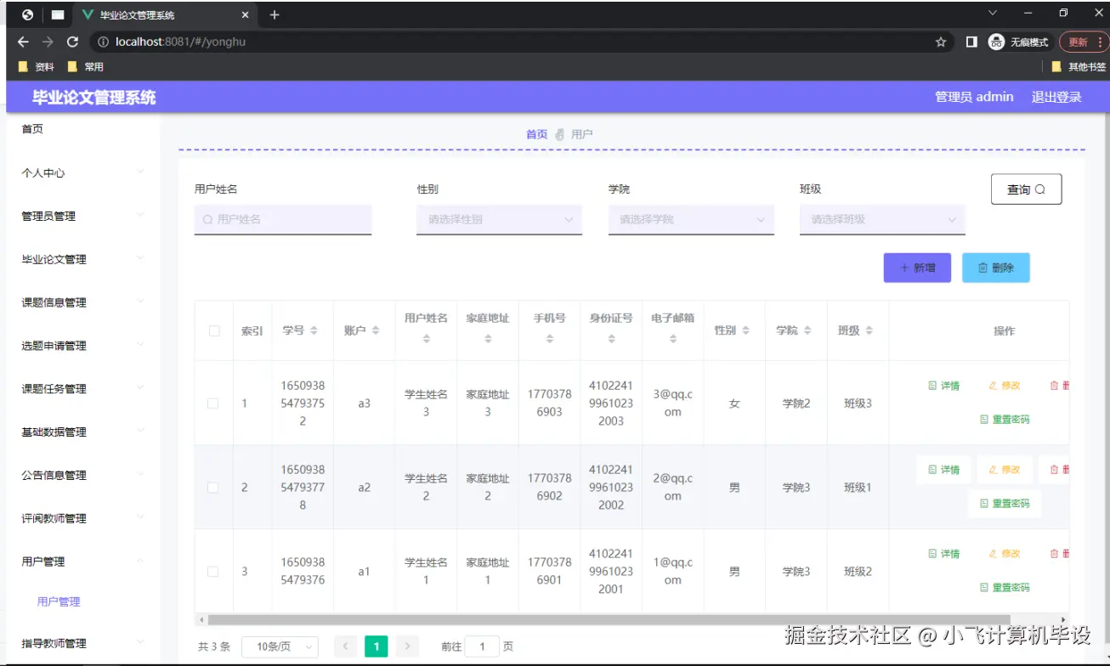Open 首页 in the sidebar

coord(32,129)
